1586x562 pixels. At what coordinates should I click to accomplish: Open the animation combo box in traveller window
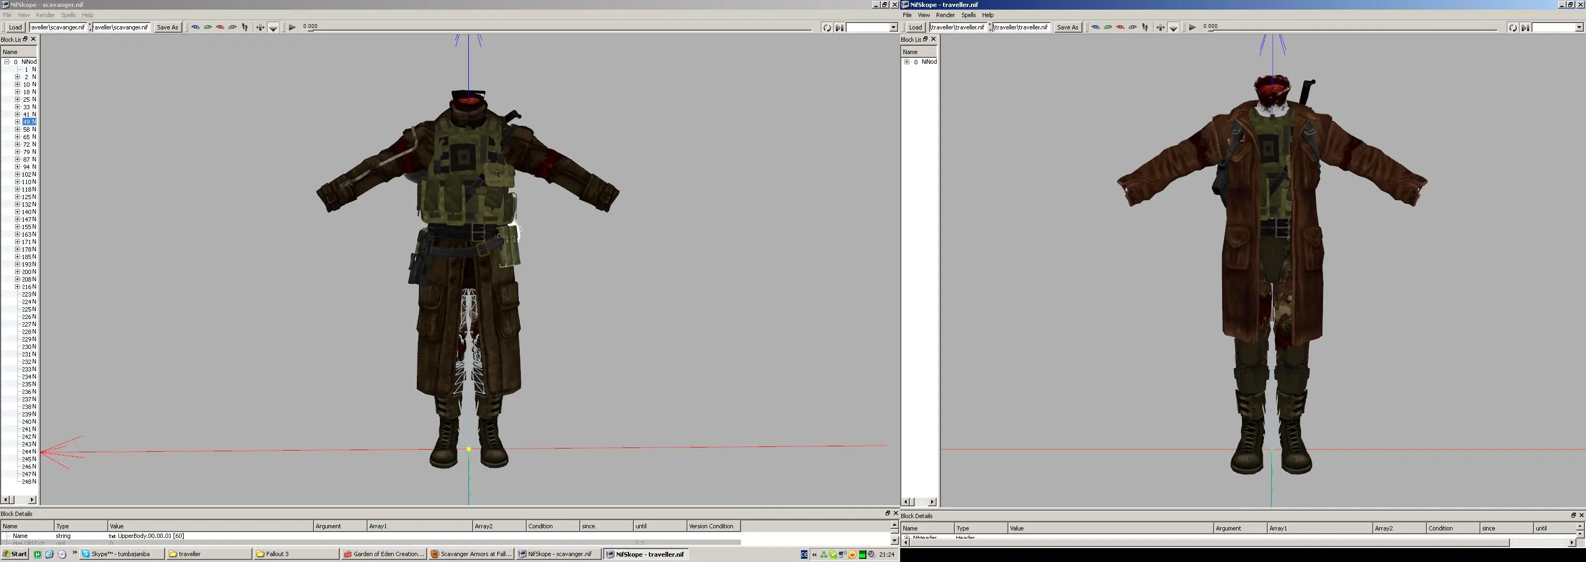tap(1558, 28)
